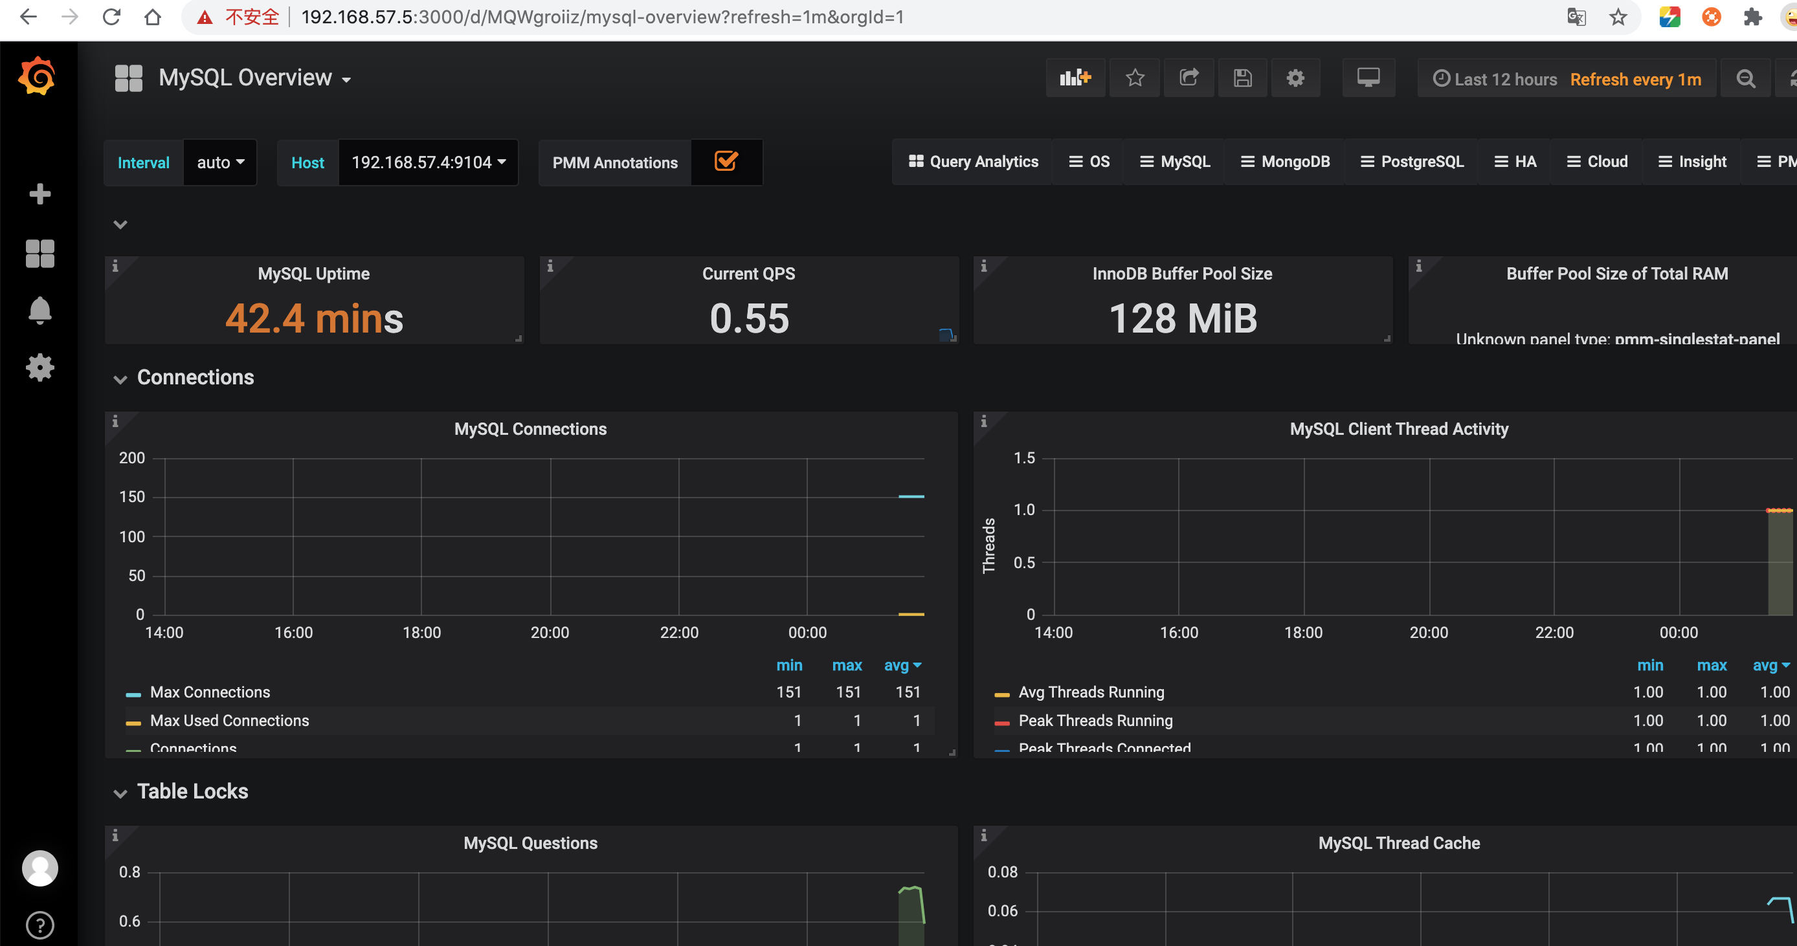Screen dimensions: 1797x946
Task: Open Configuration gear icon in sidebar
Action: pyautogui.click(x=39, y=368)
